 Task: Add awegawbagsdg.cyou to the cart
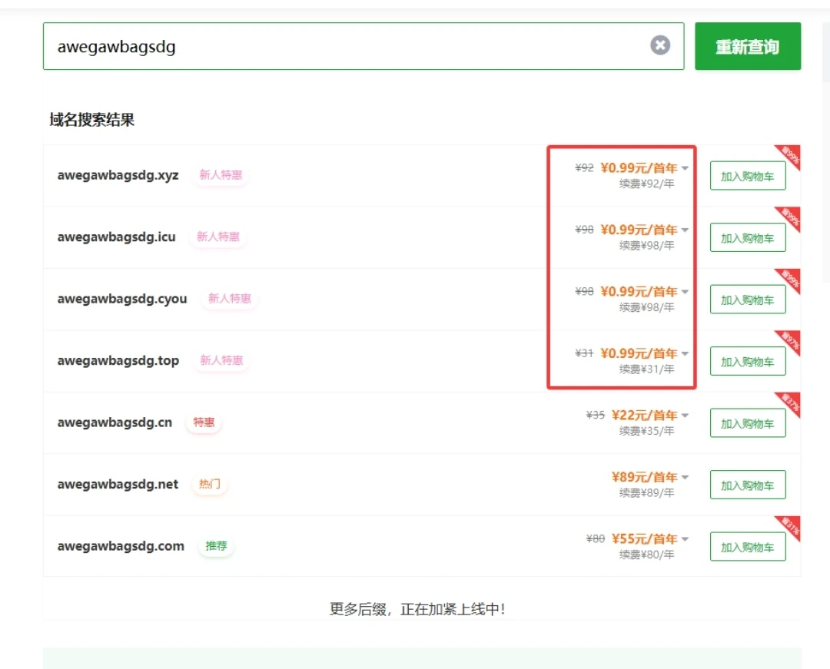[747, 300]
